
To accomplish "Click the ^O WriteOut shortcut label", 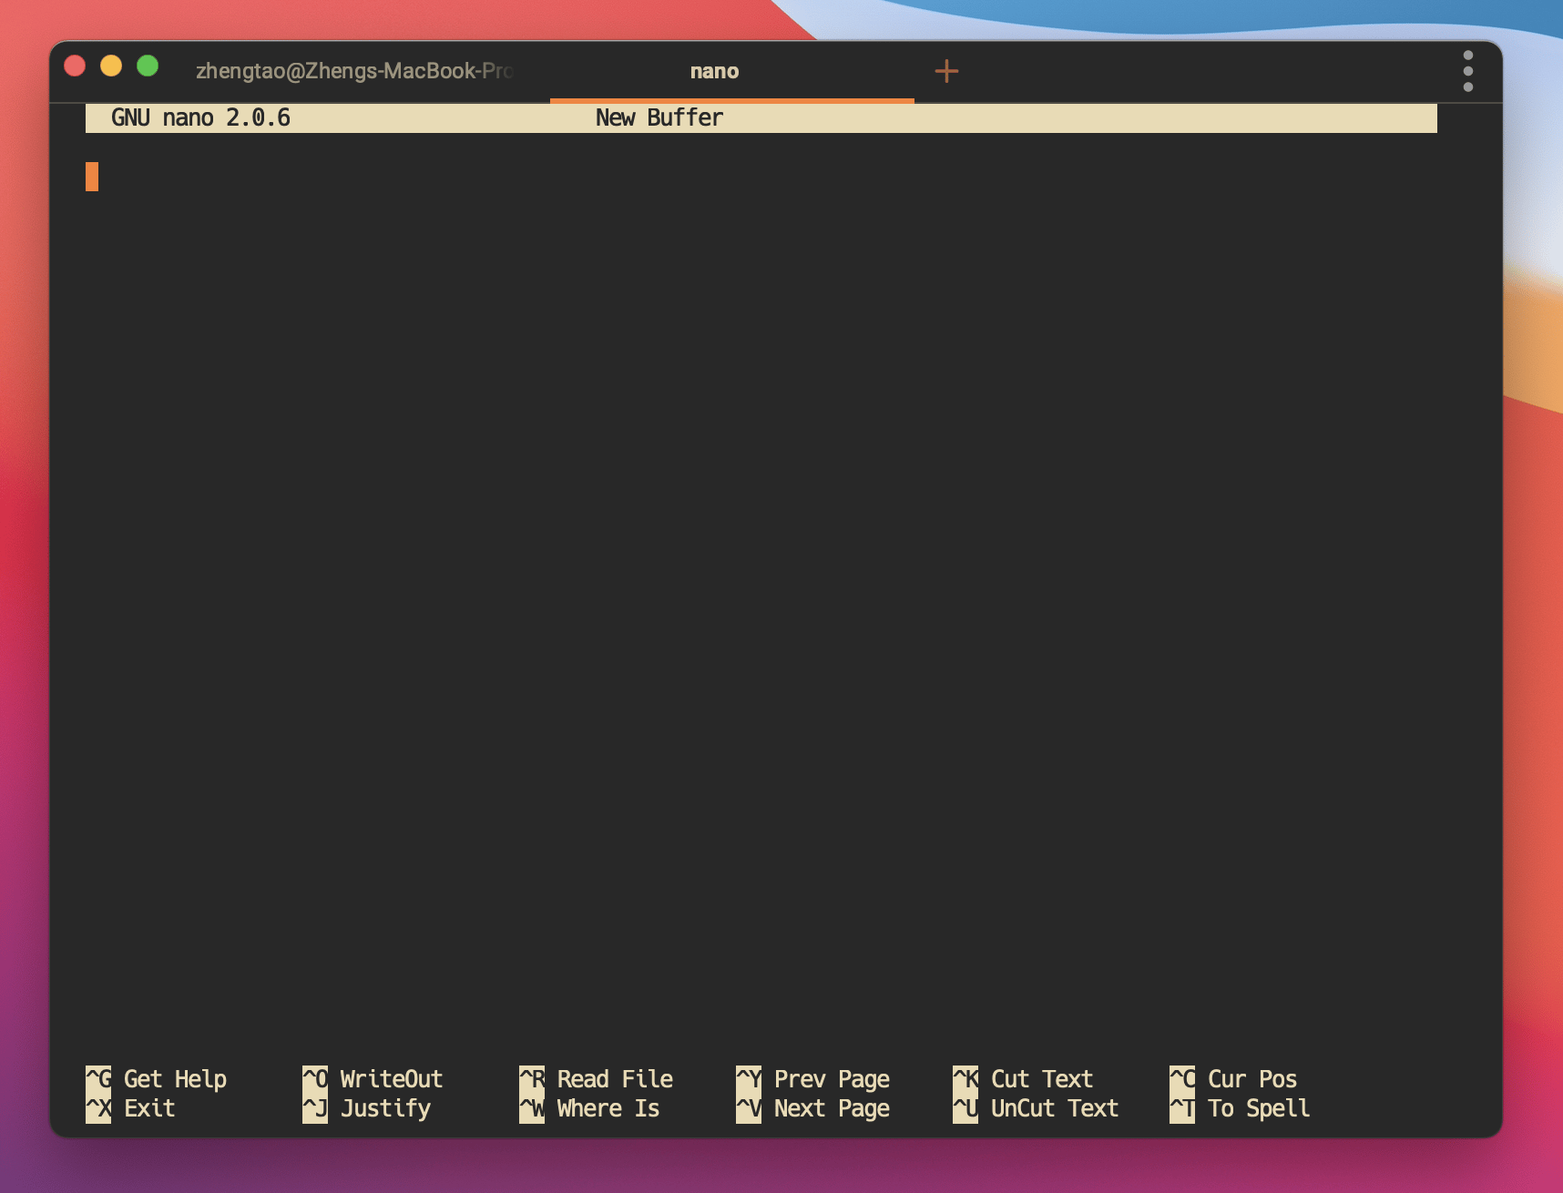I will tap(373, 1079).
